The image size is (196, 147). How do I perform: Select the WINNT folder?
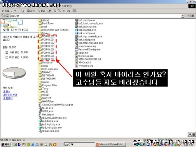(44, 95)
